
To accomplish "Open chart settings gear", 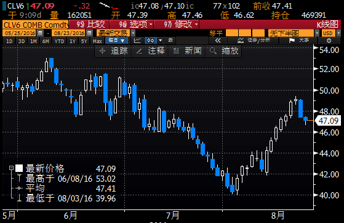I will point(329,41).
